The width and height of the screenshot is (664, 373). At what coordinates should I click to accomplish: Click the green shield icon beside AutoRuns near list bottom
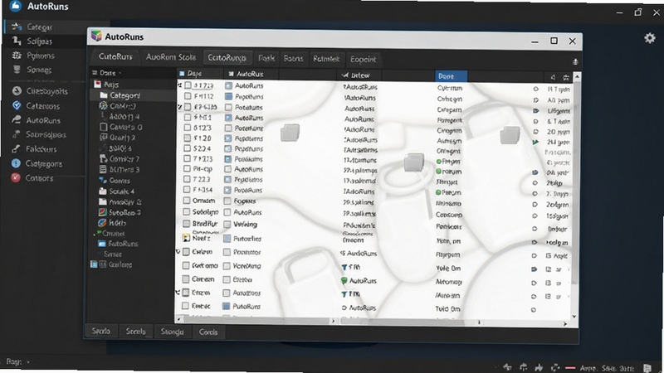tap(344, 280)
